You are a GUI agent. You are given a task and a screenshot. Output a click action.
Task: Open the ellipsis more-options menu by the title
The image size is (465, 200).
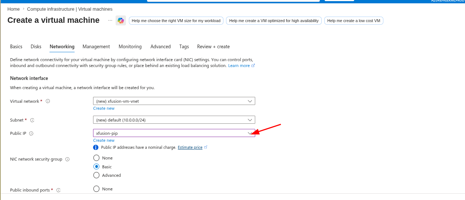[x=110, y=21]
